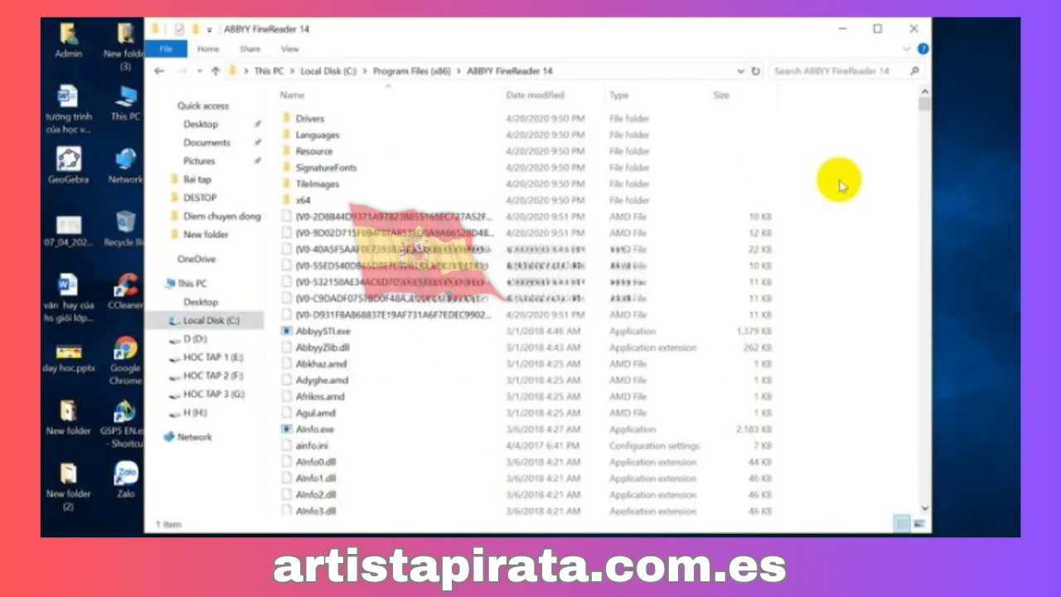Screen dimensions: 1061x597
Task: Click the Forward arrow in Explorer
Action: 182,71
